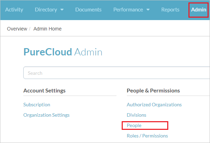Open Authorized Organizations link
This screenshot has width=210, height=143.
(154, 105)
